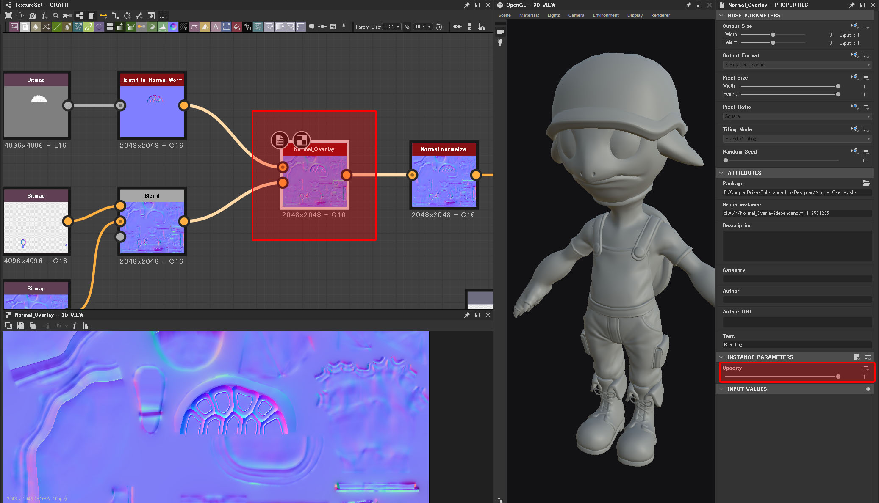This screenshot has height=503, width=879.
Task: Collapse the ATTRIBUTES section
Action: [x=721, y=173]
